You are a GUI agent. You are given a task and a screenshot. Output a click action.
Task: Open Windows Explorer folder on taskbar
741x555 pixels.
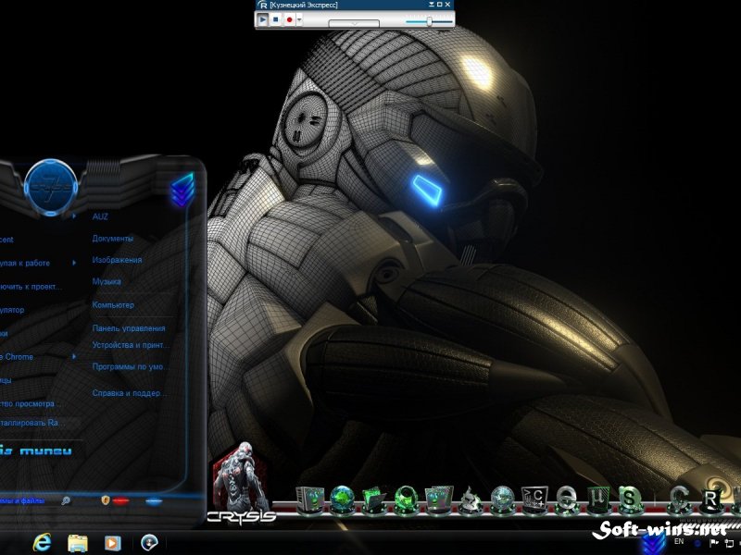click(78, 543)
